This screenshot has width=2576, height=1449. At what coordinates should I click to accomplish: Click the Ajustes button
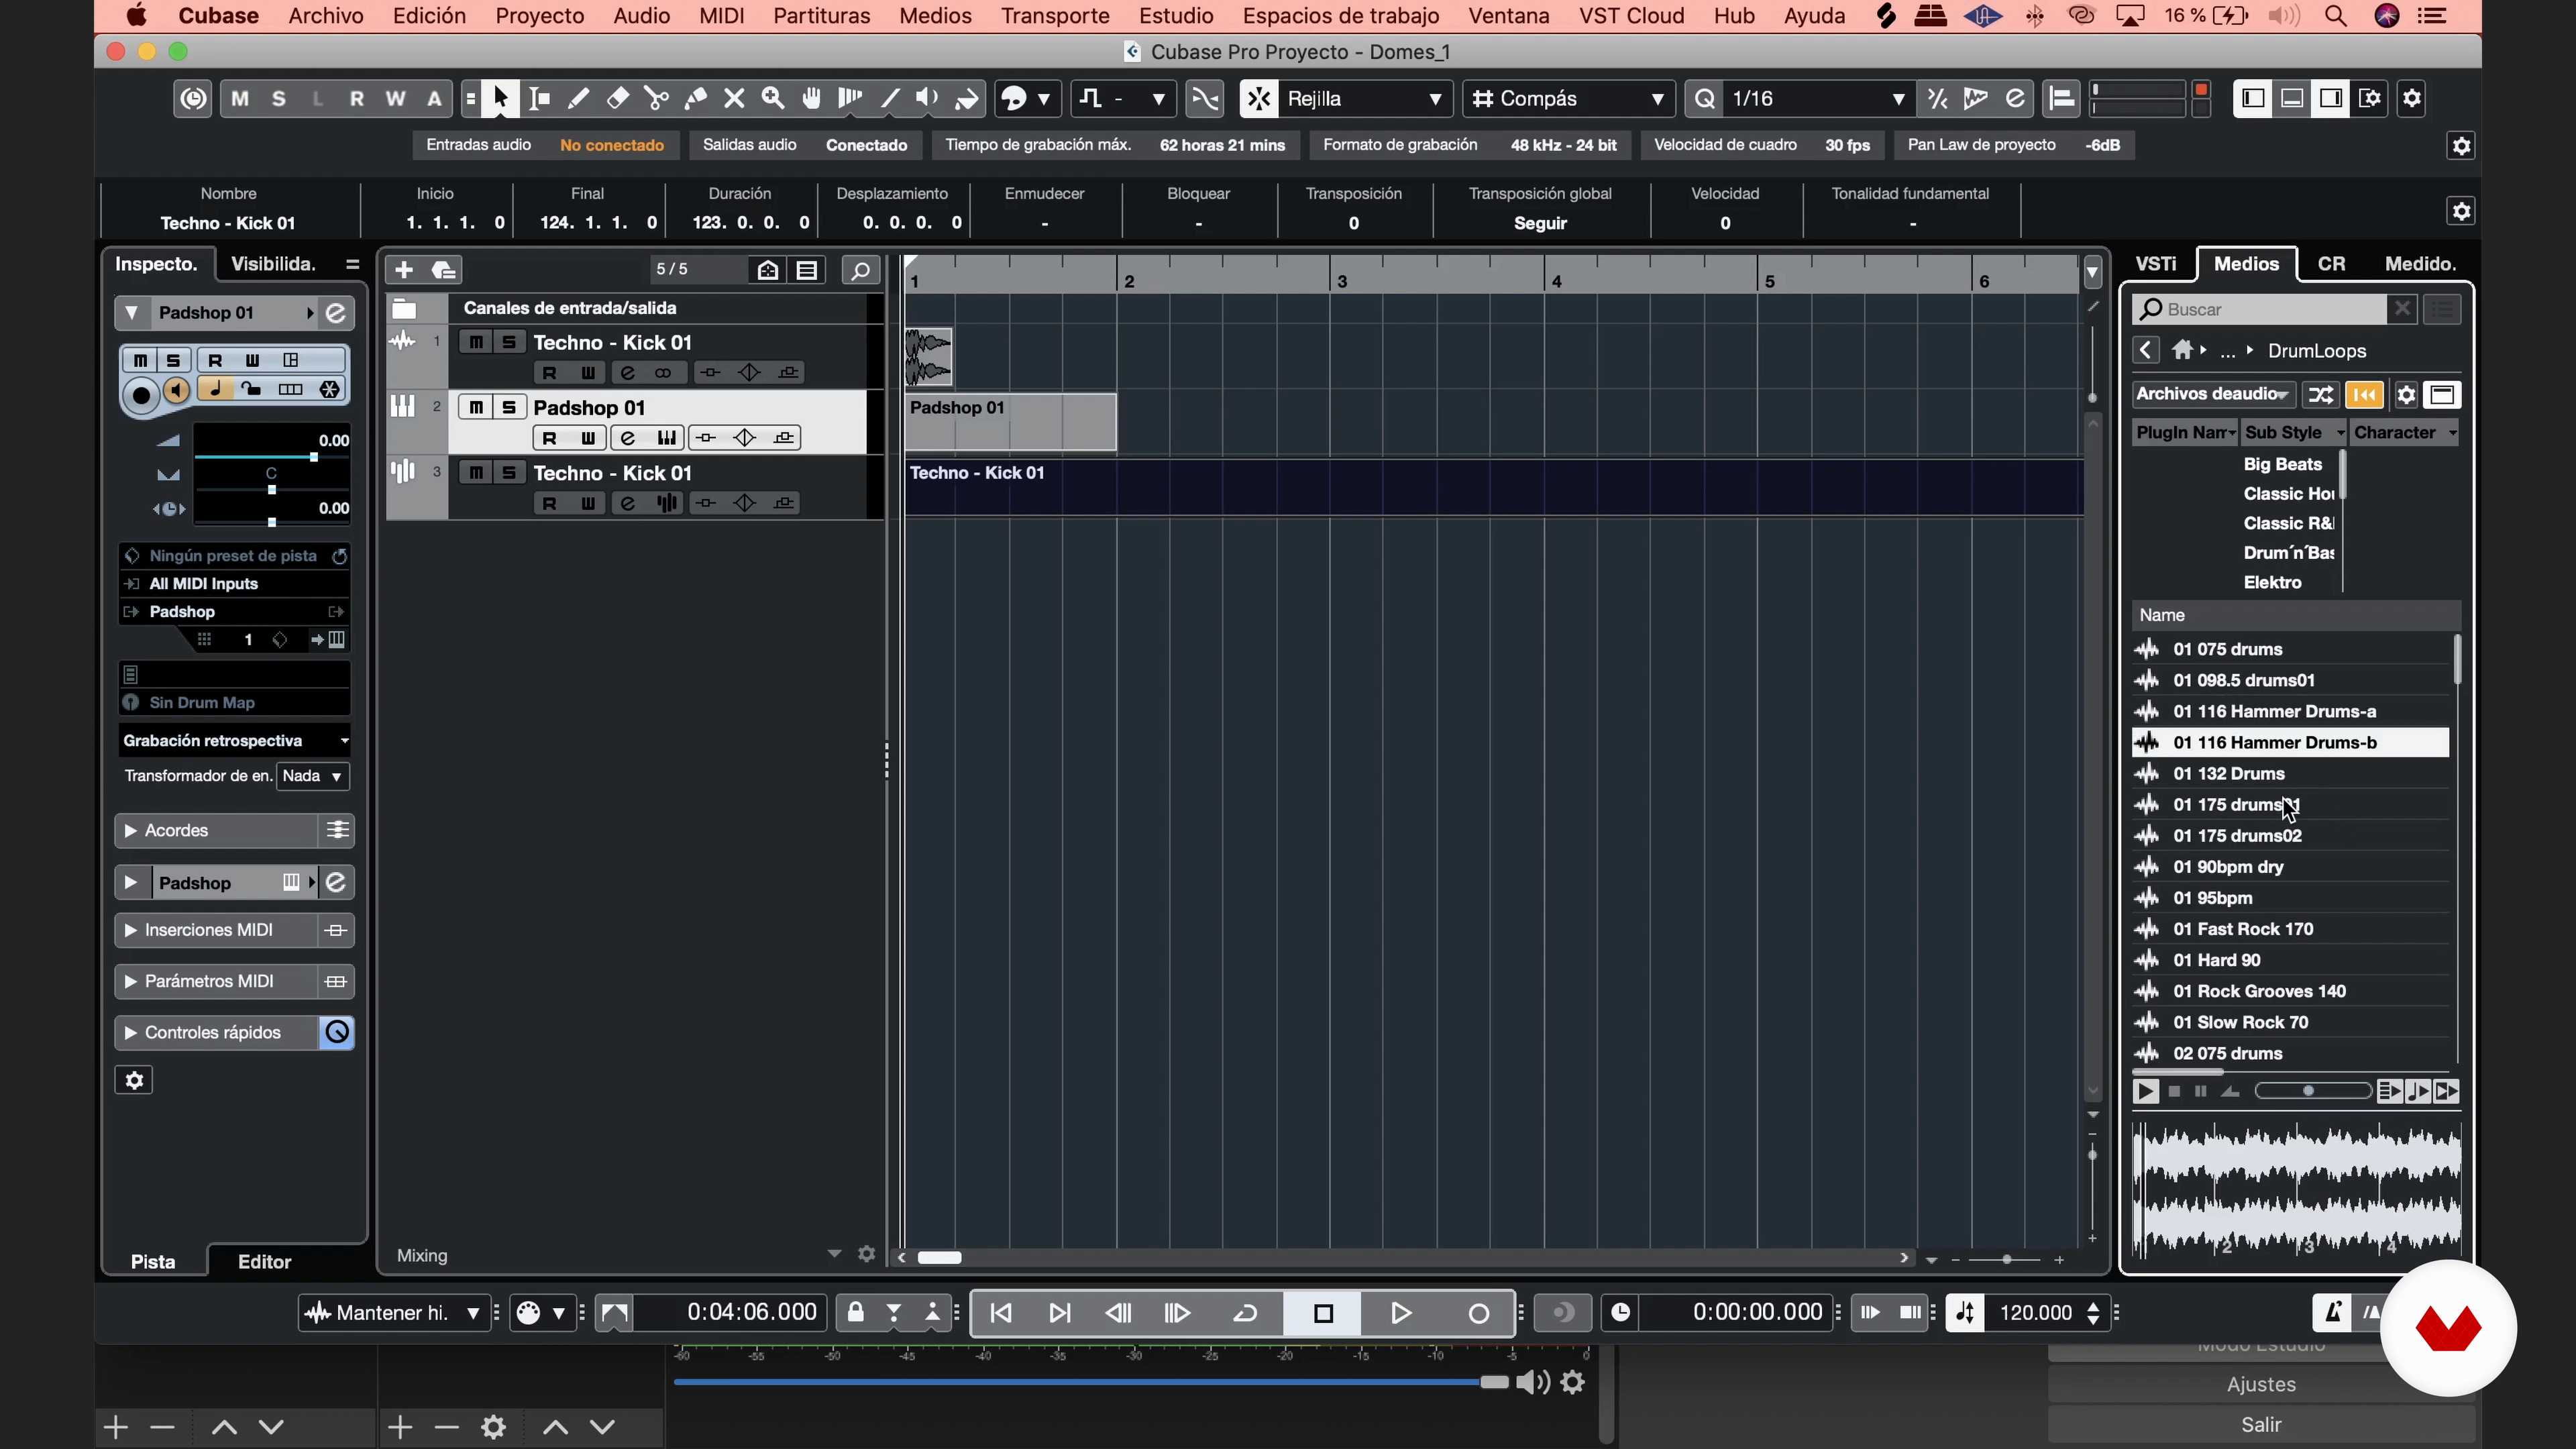coord(2260,1385)
